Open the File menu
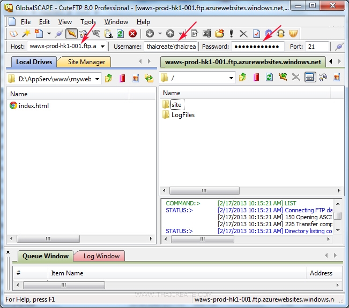Image resolution: width=349 pixels, height=308 pixels. point(26,22)
